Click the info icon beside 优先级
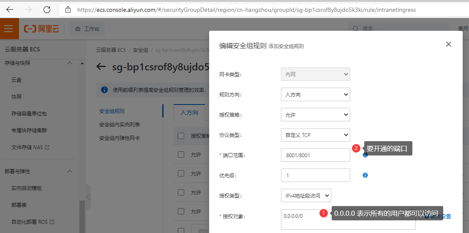Image resolution: width=469 pixels, height=233 pixels. point(365,175)
